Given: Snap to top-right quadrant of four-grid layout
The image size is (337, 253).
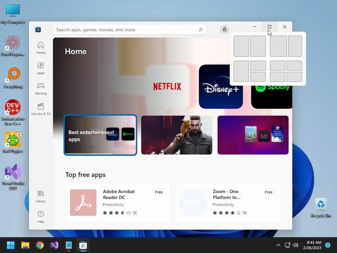Looking at the screenshot, I should pos(294,66).
